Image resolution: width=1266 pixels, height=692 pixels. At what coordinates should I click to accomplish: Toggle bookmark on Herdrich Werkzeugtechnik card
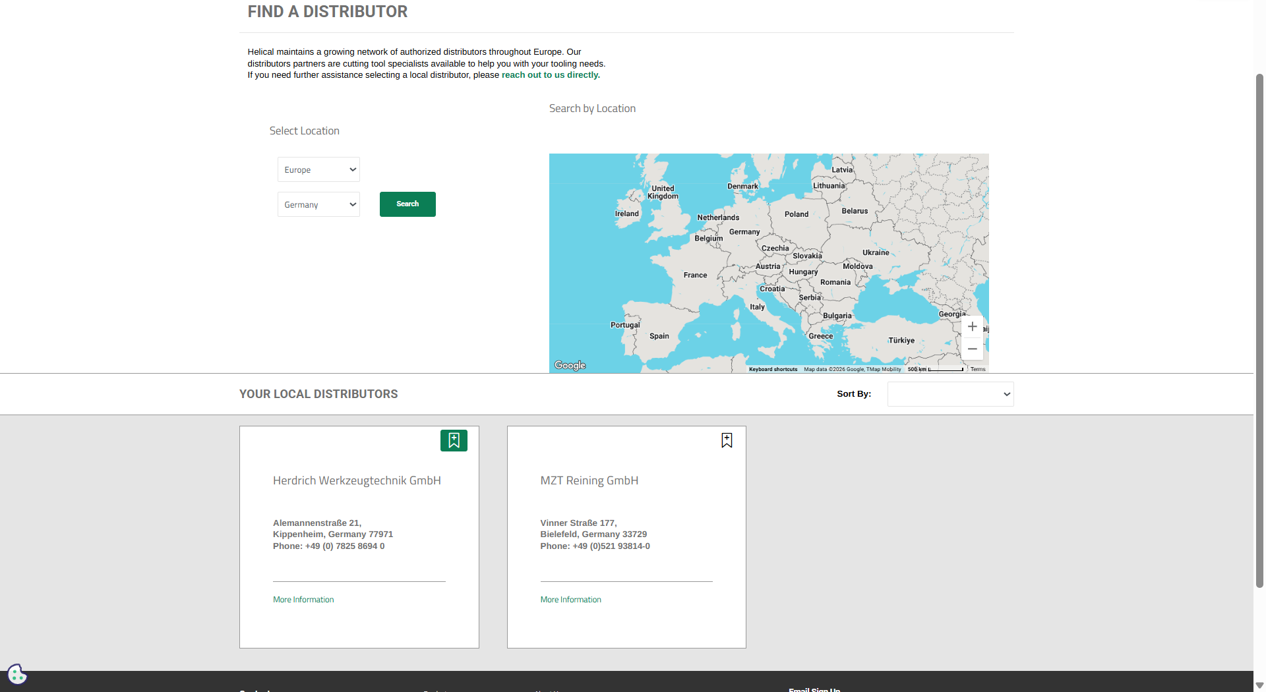point(454,440)
